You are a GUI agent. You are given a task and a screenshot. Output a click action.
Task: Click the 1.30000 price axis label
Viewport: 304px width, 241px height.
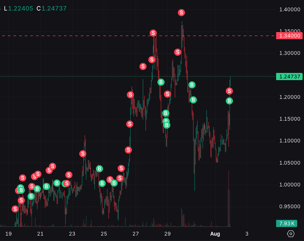pos(290,53)
